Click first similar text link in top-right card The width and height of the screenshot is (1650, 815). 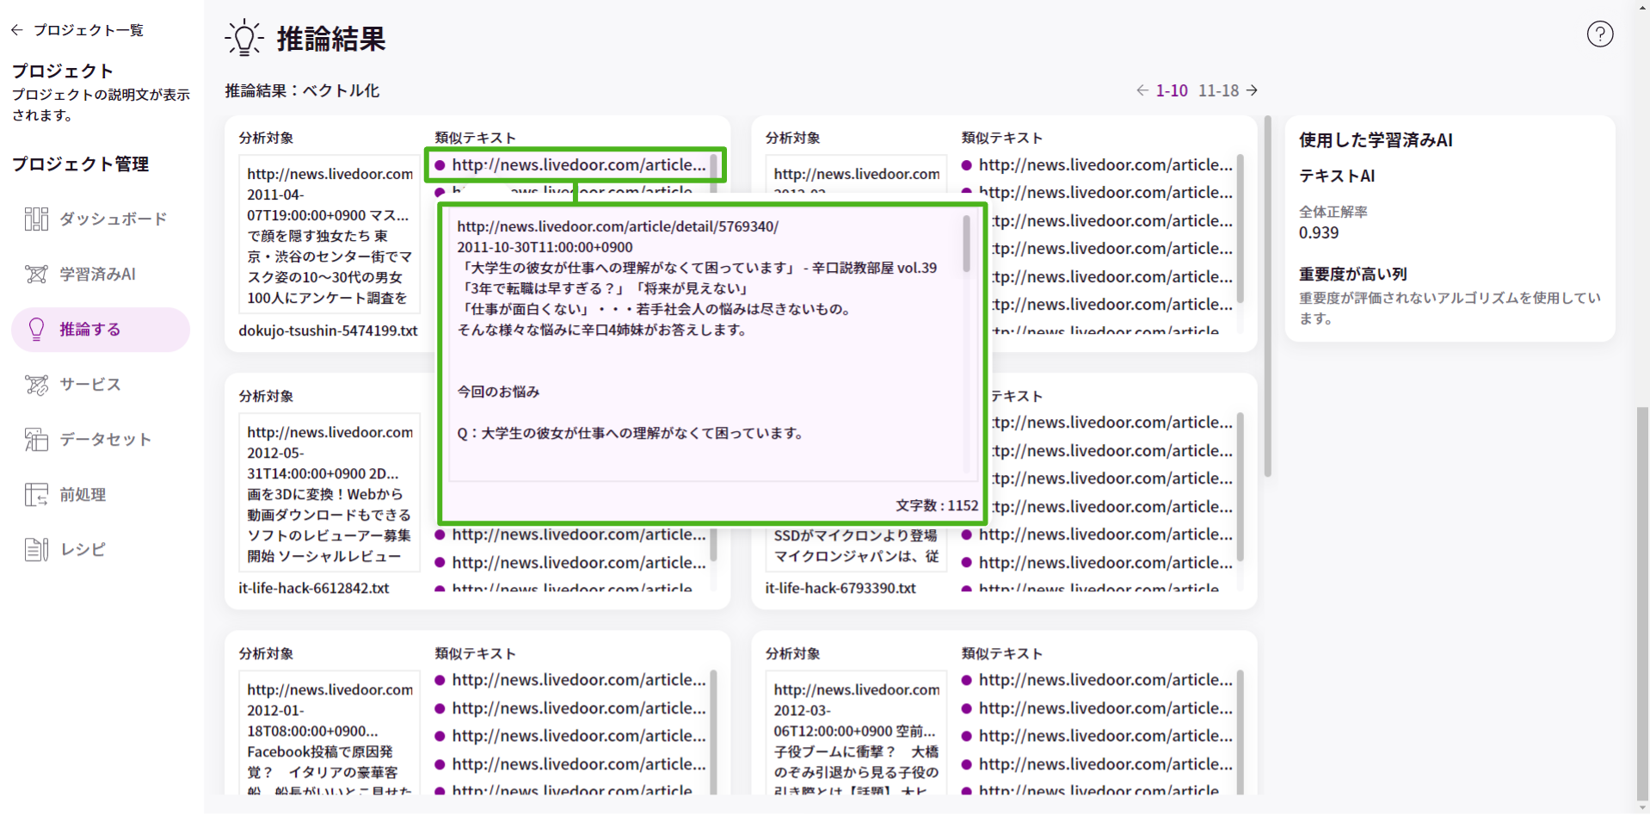[1105, 164]
